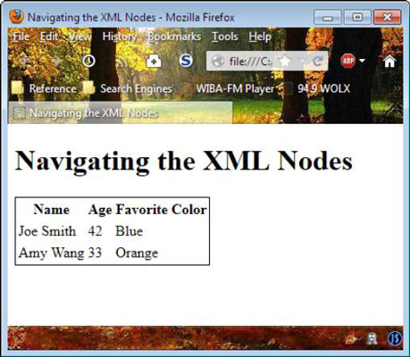Click the white kit icon with plus
The width and height of the screenshot is (410, 357).
pyautogui.click(x=154, y=62)
